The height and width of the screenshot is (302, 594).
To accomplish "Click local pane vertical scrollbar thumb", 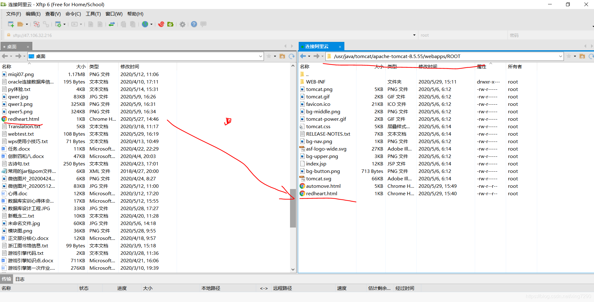I will [293, 208].
